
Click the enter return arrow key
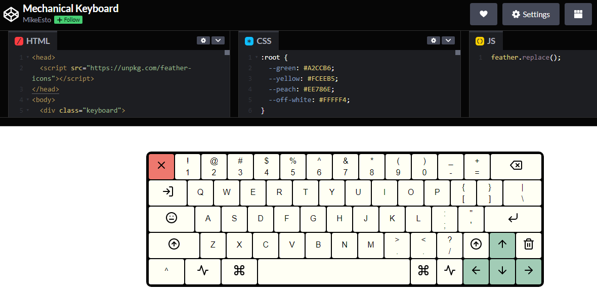click(513, 219)
